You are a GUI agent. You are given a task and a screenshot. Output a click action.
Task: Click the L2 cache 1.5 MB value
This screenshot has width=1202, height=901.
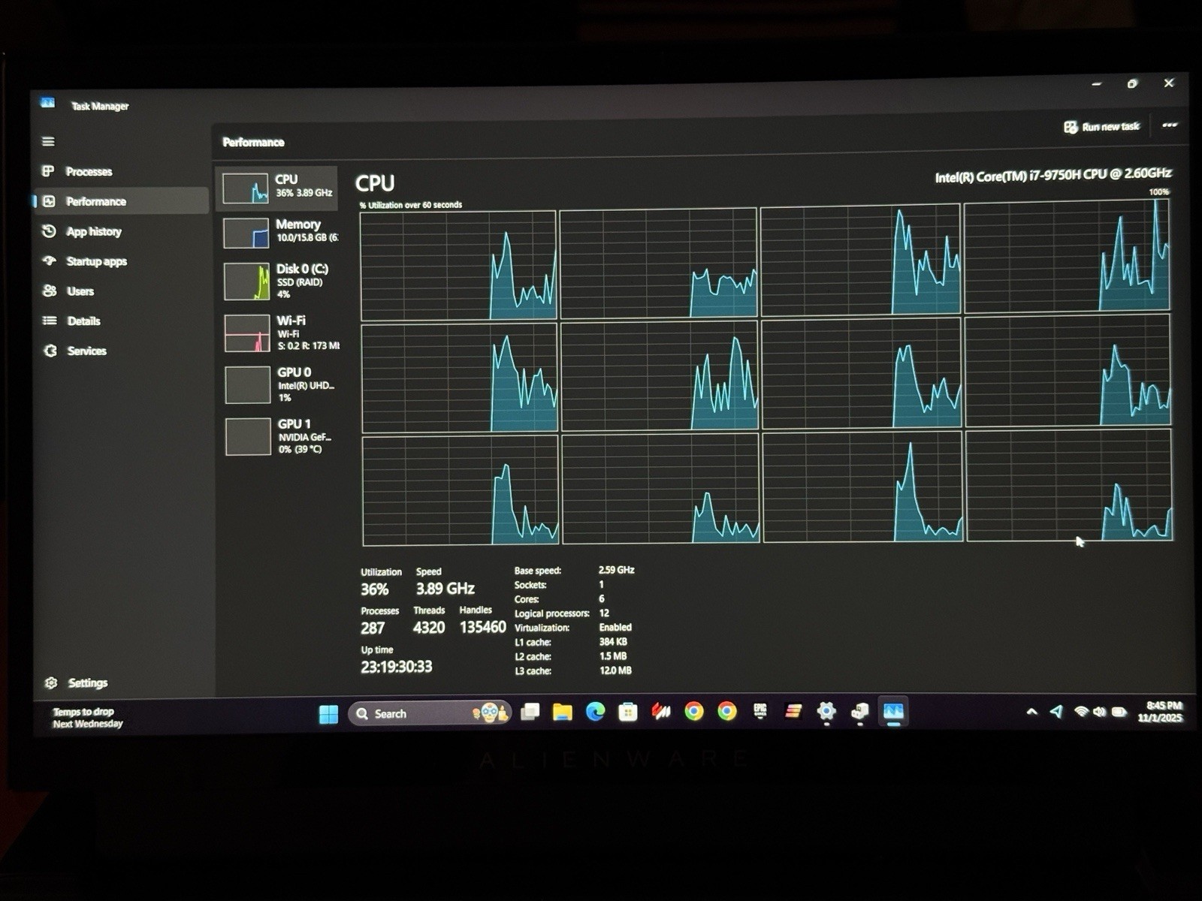coord(613,656)
